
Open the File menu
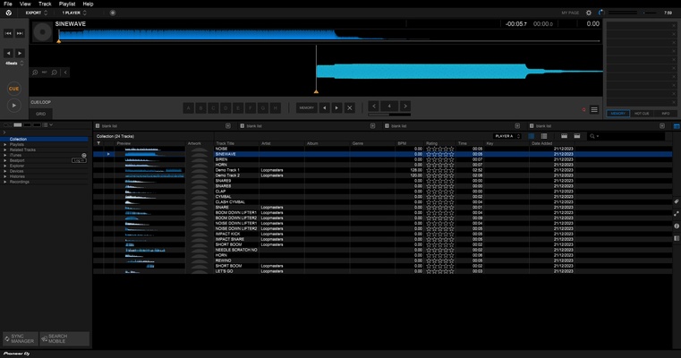(8, 4)
